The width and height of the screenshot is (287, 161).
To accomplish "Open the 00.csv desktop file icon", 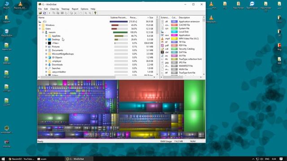I will click(x=7, y=74).
